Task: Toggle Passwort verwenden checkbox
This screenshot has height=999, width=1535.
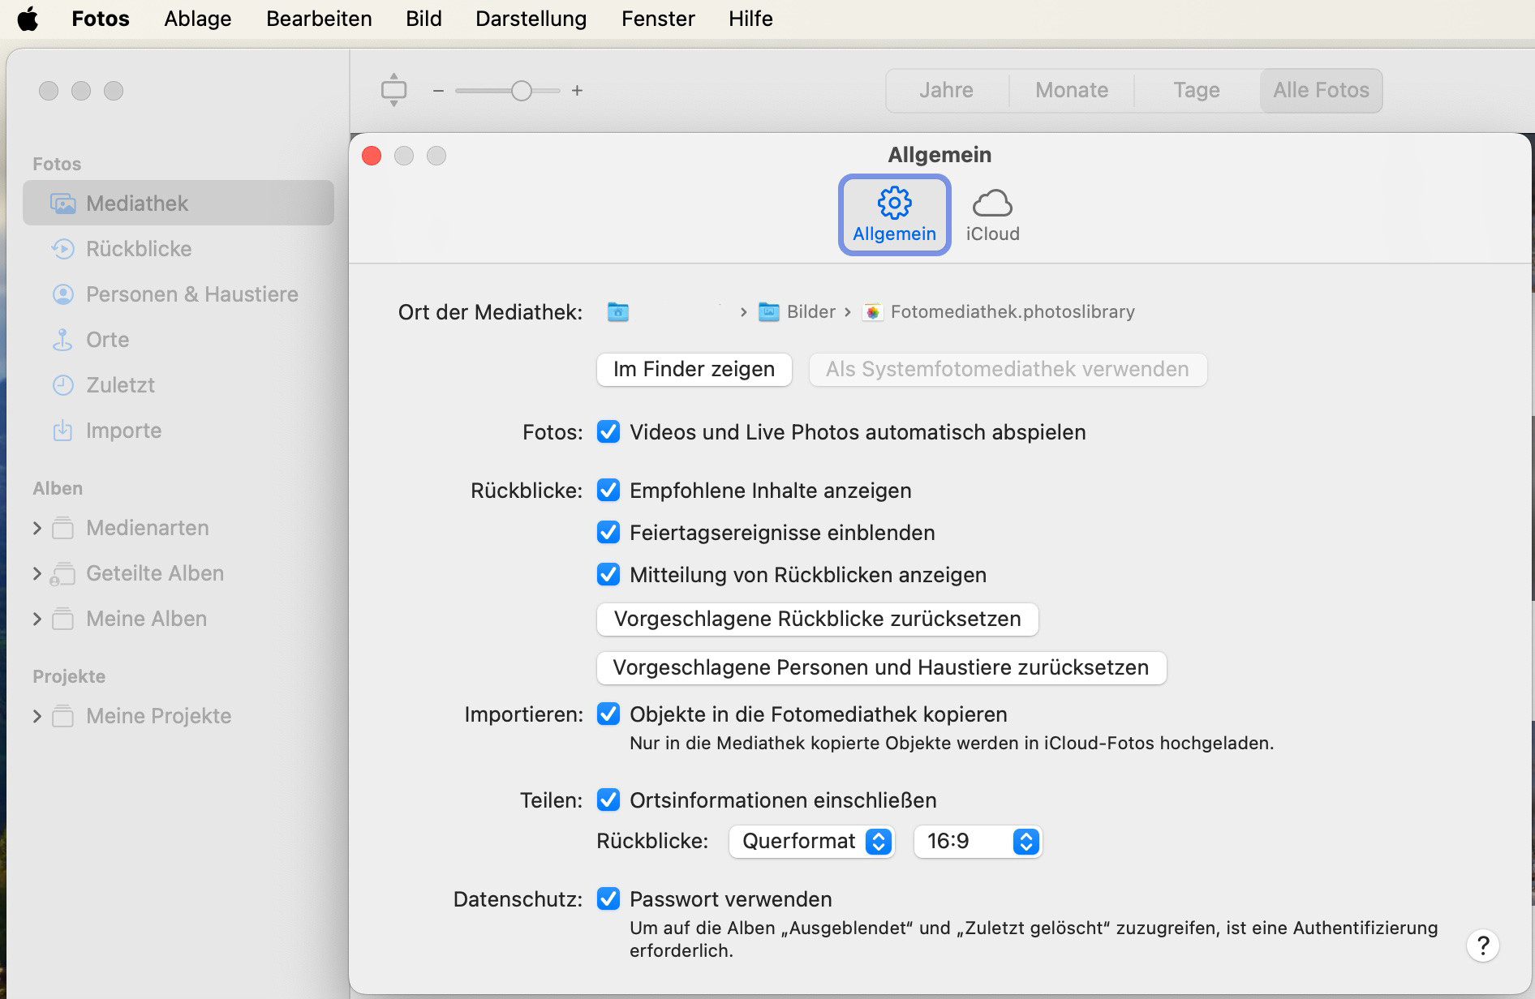Action: point(608,899)
